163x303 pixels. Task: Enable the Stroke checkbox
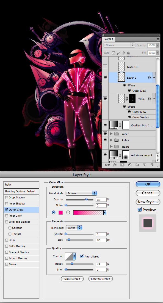(x=7, y=264)
